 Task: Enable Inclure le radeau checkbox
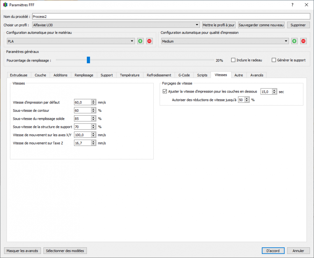tap(233, 60)
